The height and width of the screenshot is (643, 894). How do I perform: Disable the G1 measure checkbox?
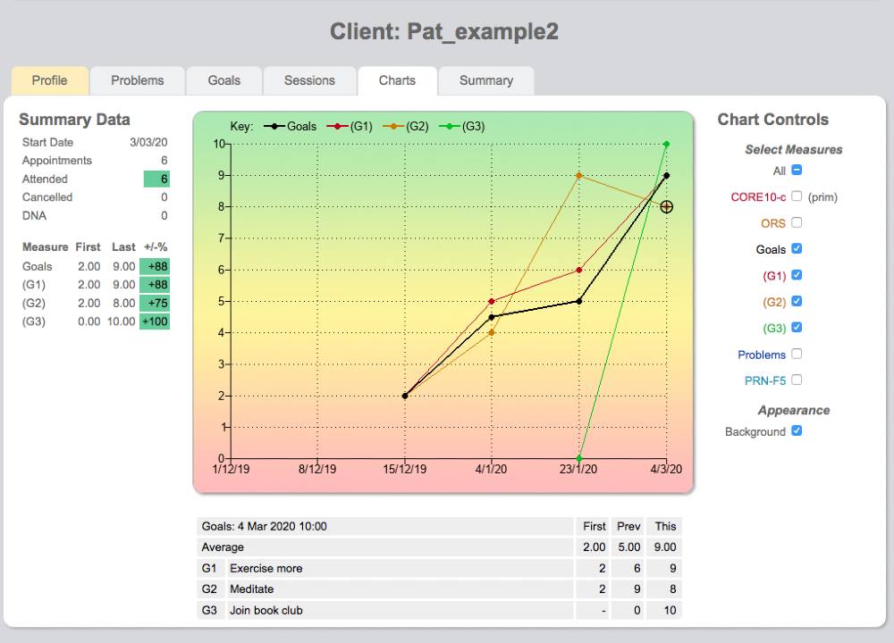point(797,275)
